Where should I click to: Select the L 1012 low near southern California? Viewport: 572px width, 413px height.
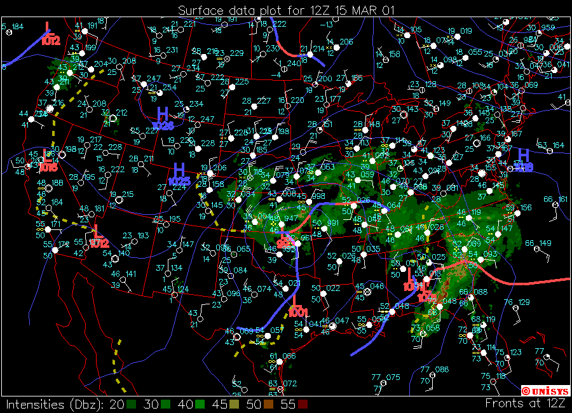97,232
